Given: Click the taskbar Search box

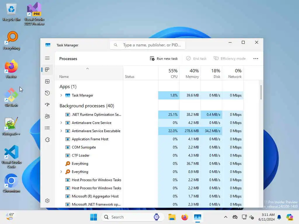Looking at the screenshot, I should coord(133,217).
